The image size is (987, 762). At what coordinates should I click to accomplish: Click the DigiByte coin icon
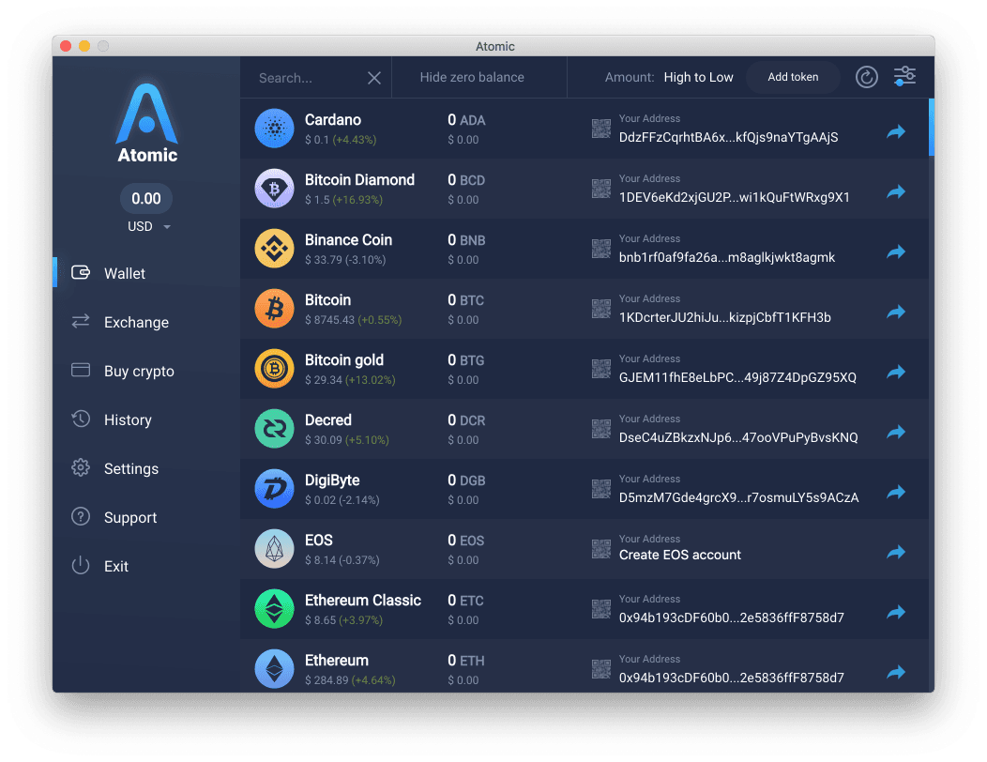pos(274,489)
